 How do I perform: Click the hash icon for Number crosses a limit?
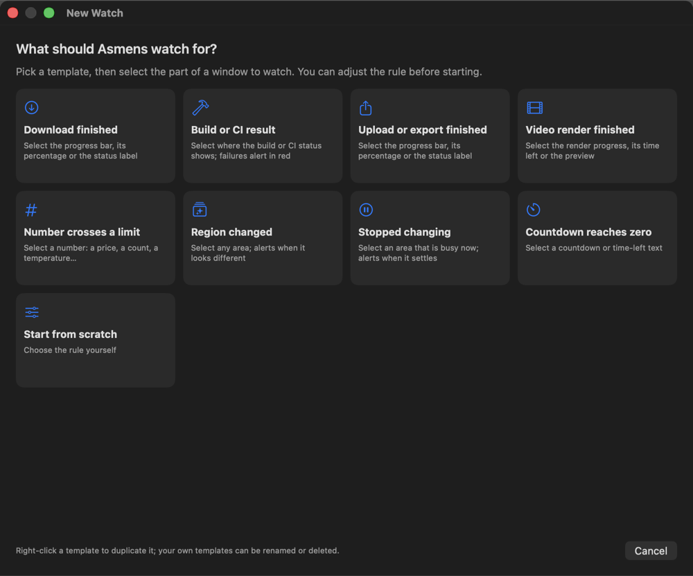[x=31, y=210]
